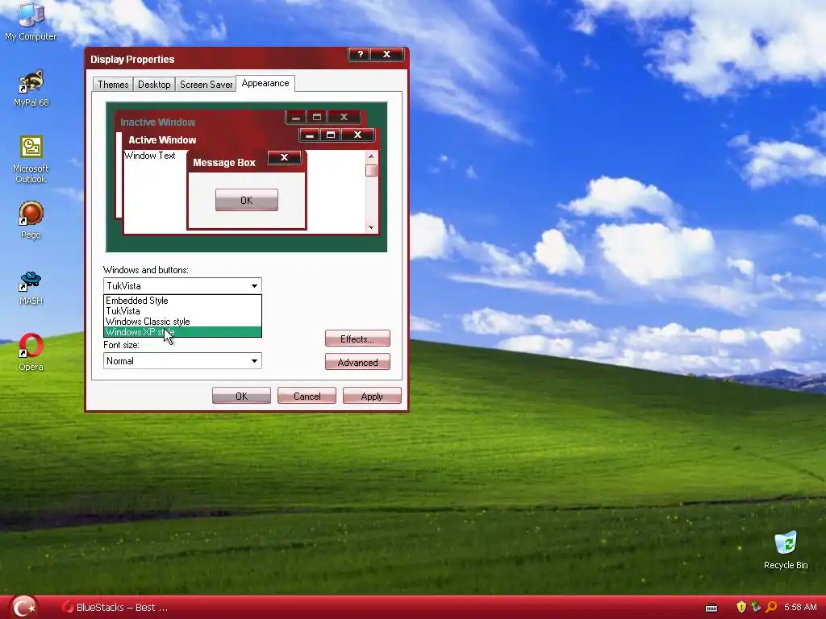Switch to the Themes tab
Viewport: 826px width, 619px height.
(113, 84)
